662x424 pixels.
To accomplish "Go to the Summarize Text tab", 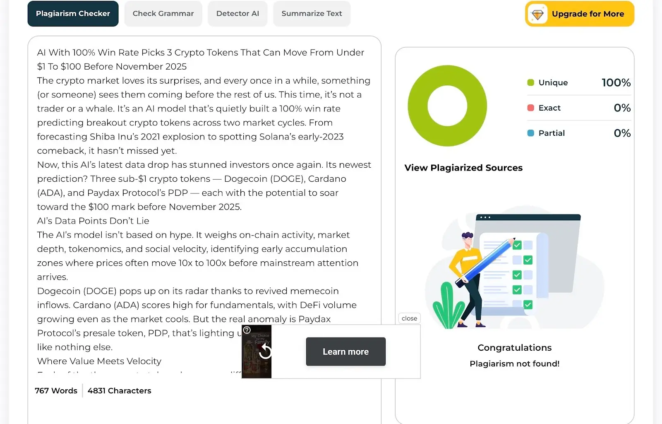I will tap(312, 14).
